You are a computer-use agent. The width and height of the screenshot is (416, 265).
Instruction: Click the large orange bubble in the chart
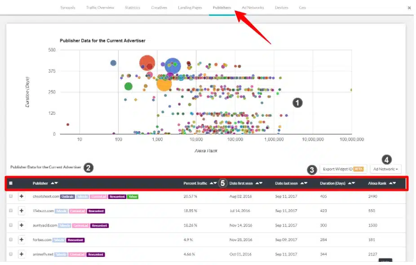pyautogui.click(x=164, y=84)
